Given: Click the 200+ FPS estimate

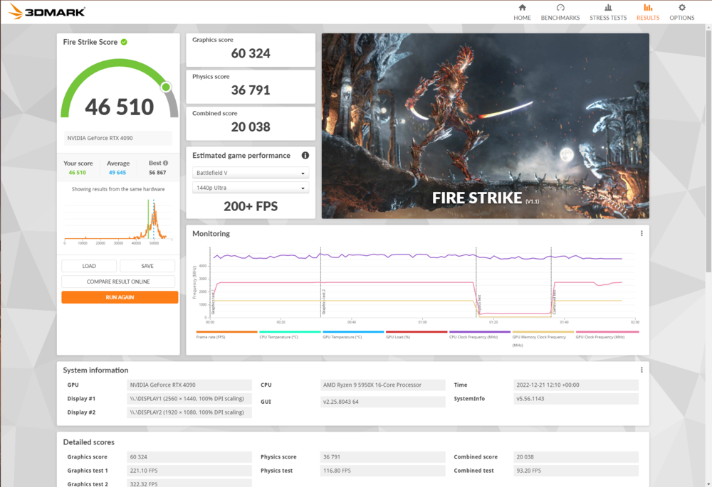Looking at the screenshot, I should [251, 206].
